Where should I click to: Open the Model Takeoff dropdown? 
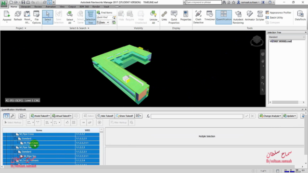click(40, 116)
